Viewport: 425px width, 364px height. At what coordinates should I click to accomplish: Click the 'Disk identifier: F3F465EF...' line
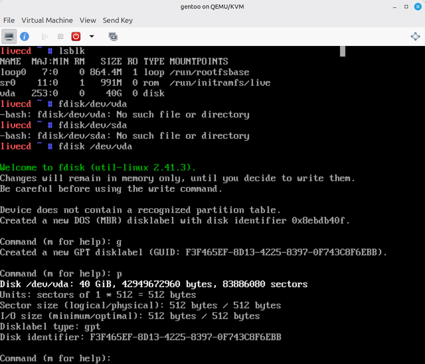pos(141,337)
